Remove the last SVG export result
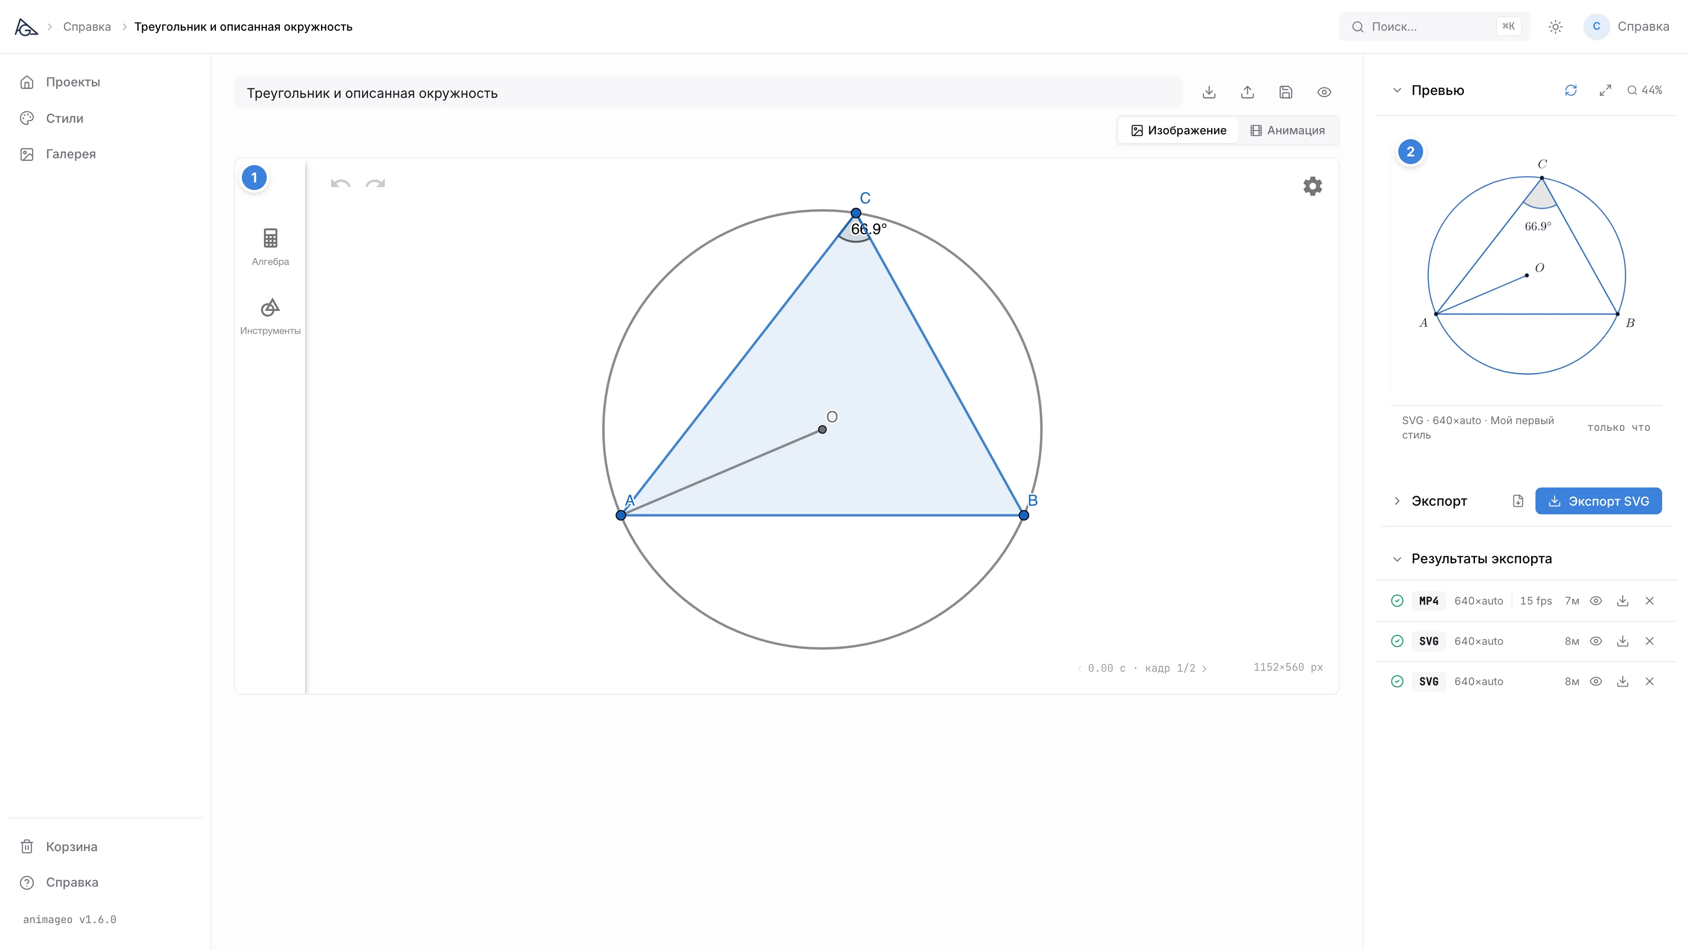The height and width of the screenshot is (950, 1689). coord(1650,681)
